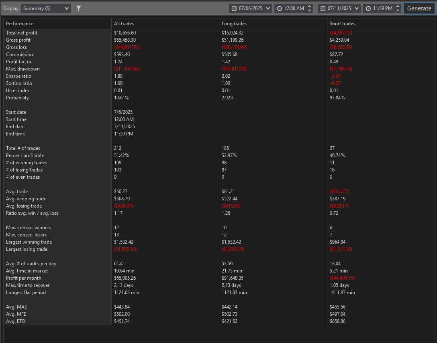Click the Start date value 7/6/2025
The height and width of the screenshot is (343, 437).
click(x=123, y=112)
